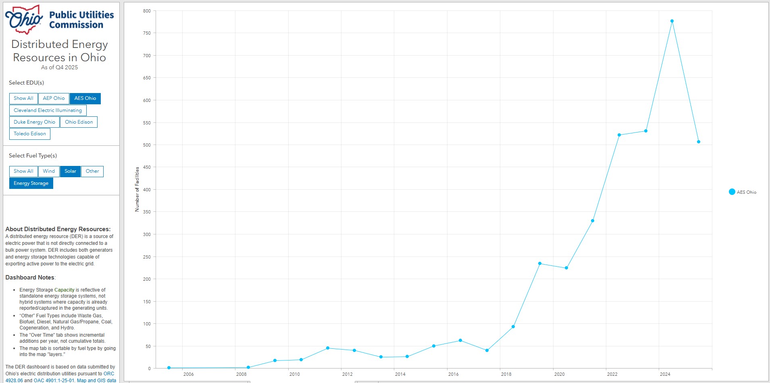Image resolution: width=770 pixels, height=383 pixels.
Task: Click the blue AES Ohio legend dot
Action: [732, 192]
